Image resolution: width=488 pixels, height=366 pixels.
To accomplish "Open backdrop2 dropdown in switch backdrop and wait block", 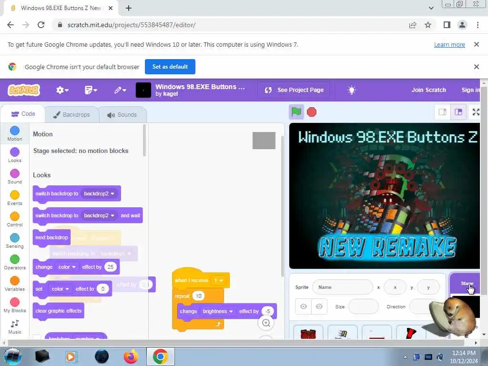I will [x=99, y=215].
